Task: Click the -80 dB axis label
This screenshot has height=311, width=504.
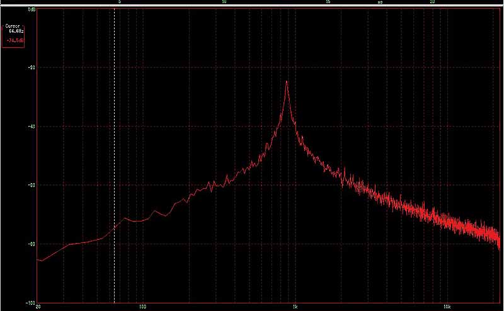Action: pyautogui.click(x=31, y=244)
